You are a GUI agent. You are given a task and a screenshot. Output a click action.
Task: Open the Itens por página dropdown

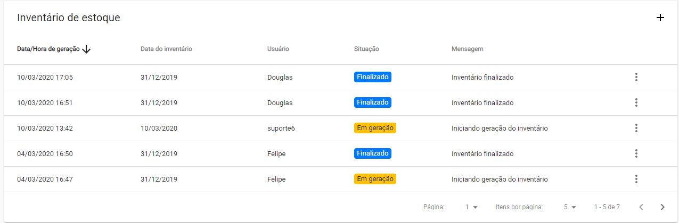point(570,207)
